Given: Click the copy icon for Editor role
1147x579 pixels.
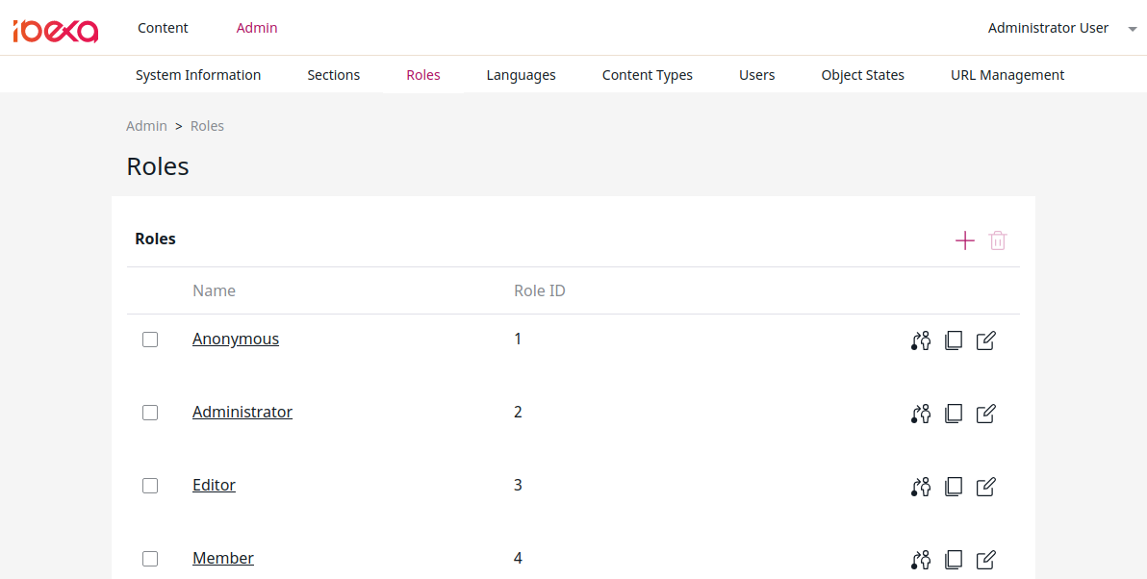Looking at the screenshot, I should tap(954, 486).
